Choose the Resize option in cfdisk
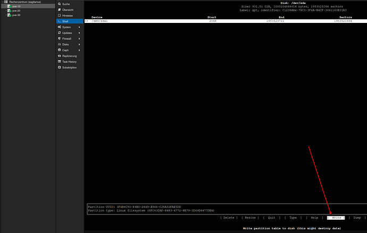 click(x=250, y=218)
